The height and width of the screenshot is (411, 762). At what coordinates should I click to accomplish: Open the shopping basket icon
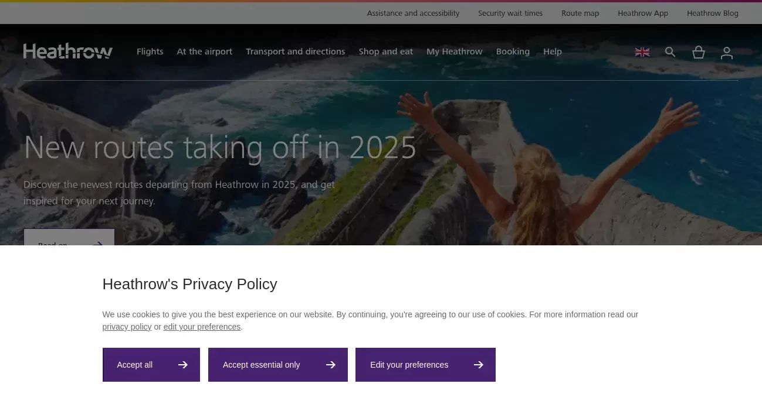pyautogui.click(x=699, y=52)
